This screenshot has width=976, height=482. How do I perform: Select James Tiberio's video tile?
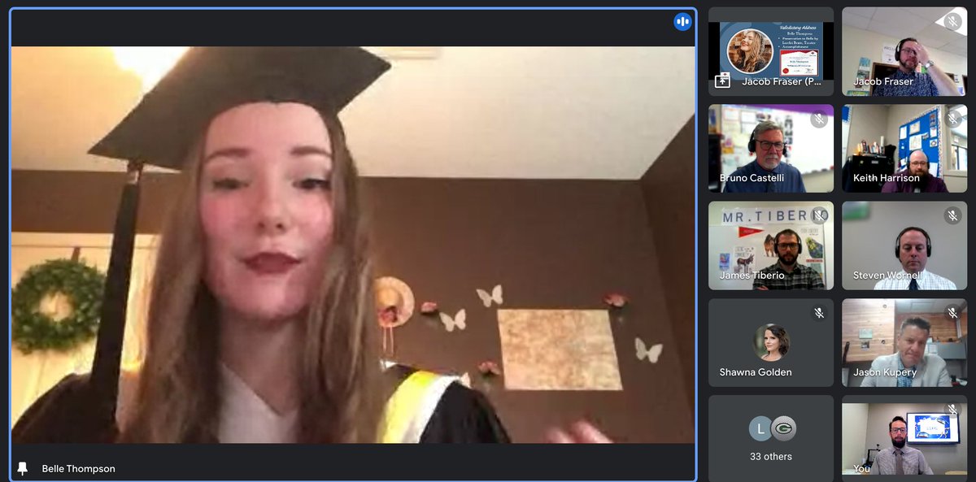point(771,245)
